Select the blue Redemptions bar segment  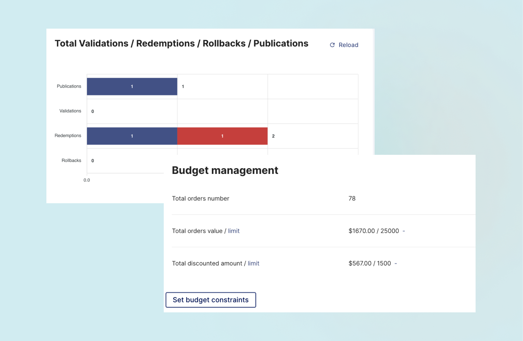click(x=132, y=136)
